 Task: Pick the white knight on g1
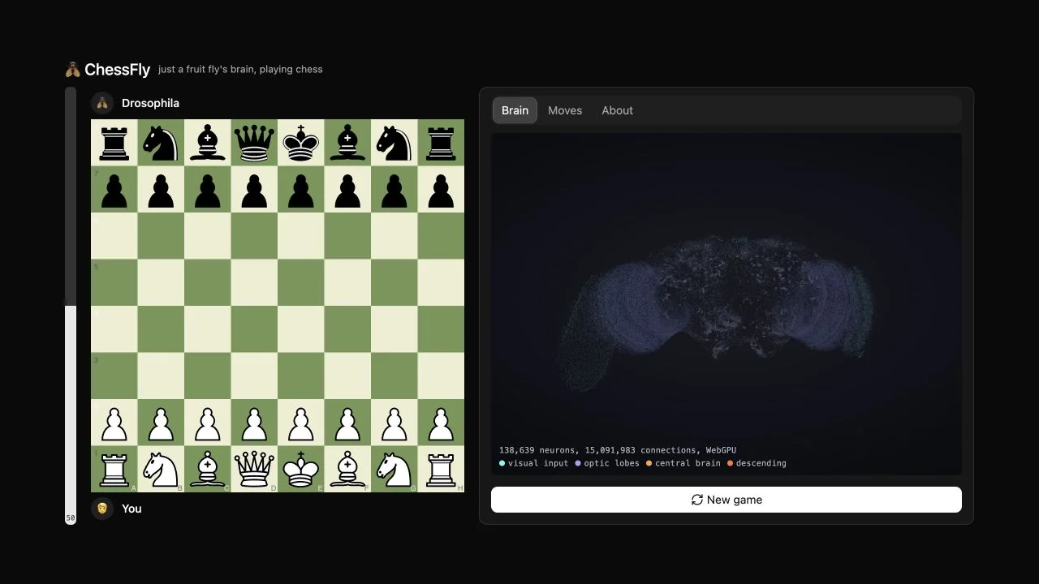(394, 469)
